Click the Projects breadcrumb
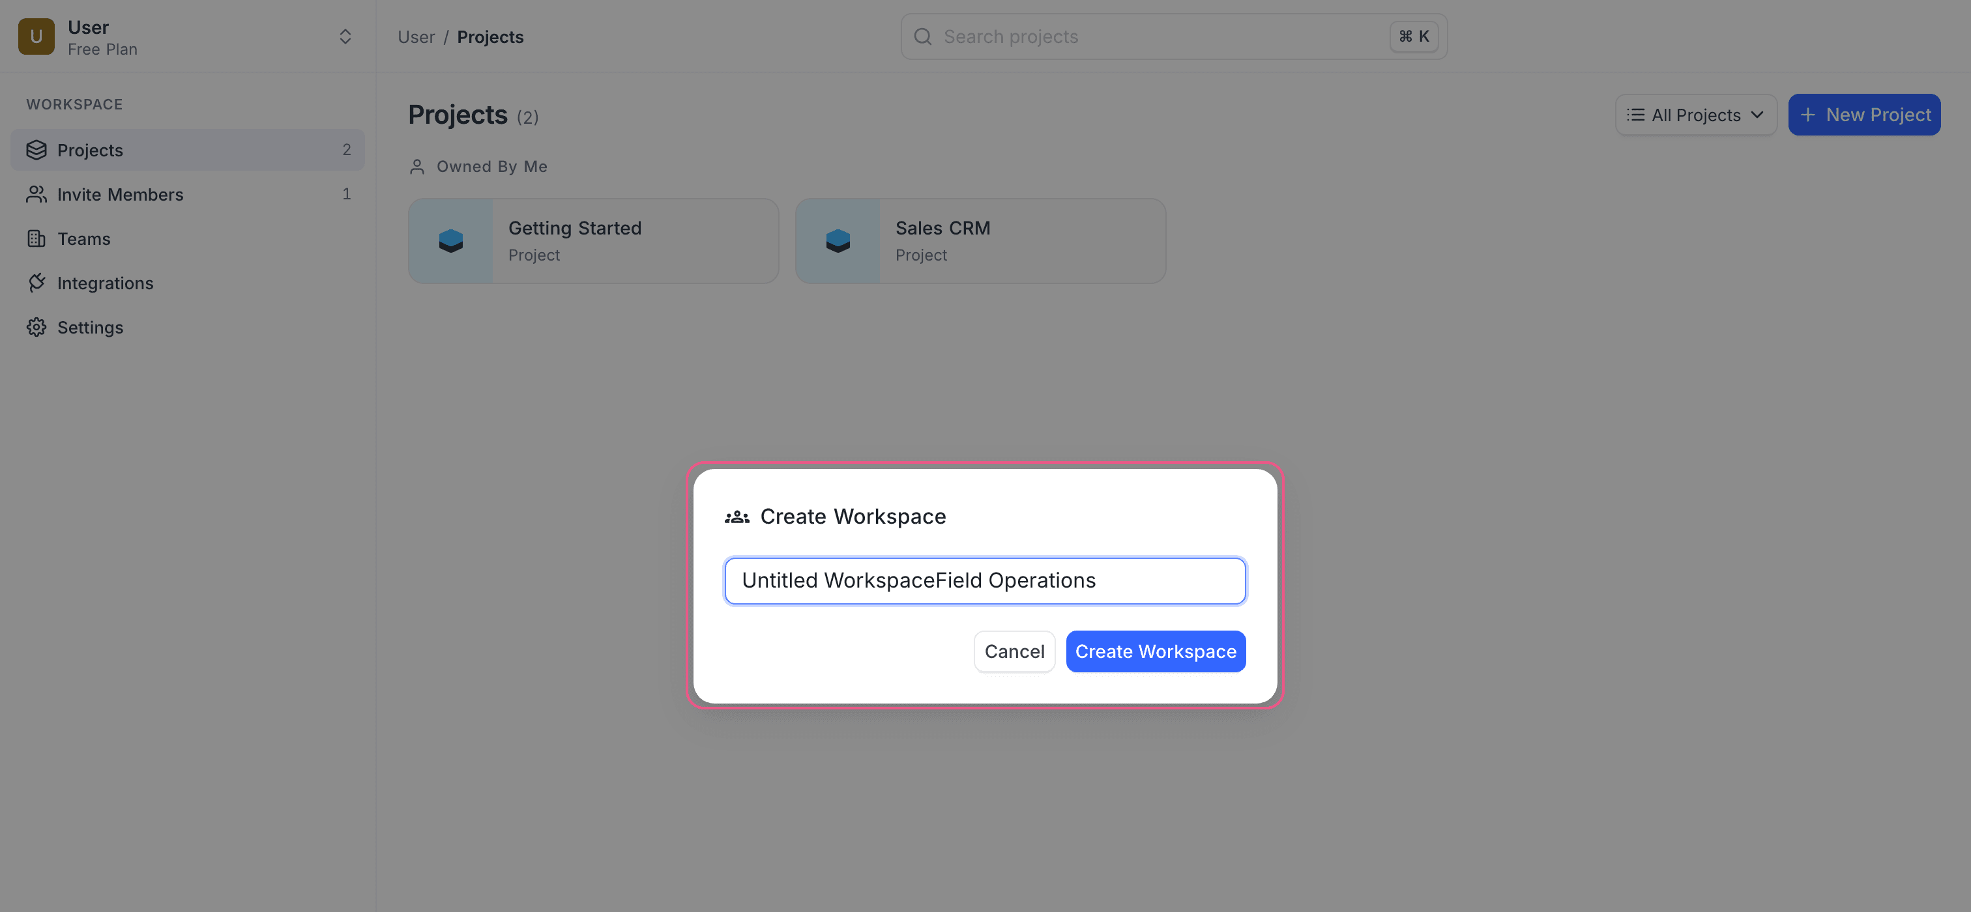 click(490, 36)
